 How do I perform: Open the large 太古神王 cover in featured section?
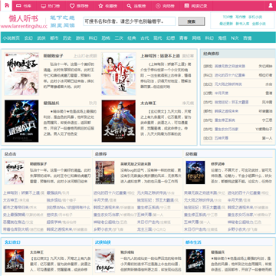click(x=119, y=121)
